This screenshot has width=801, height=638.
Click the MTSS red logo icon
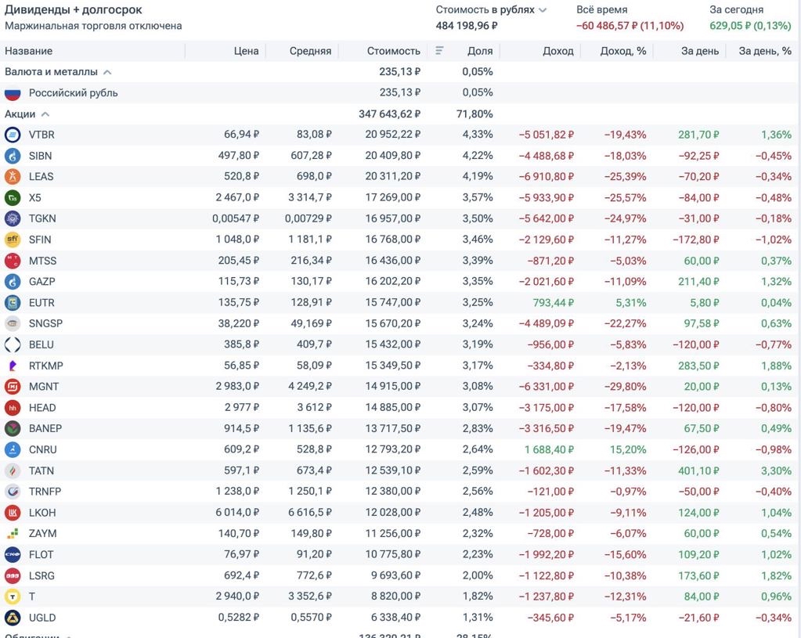tap(13, 261)
